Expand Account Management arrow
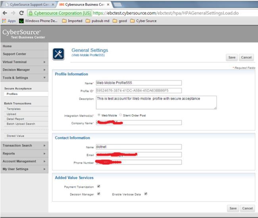This screenshot has width=258, height=218. coord(44,161)
